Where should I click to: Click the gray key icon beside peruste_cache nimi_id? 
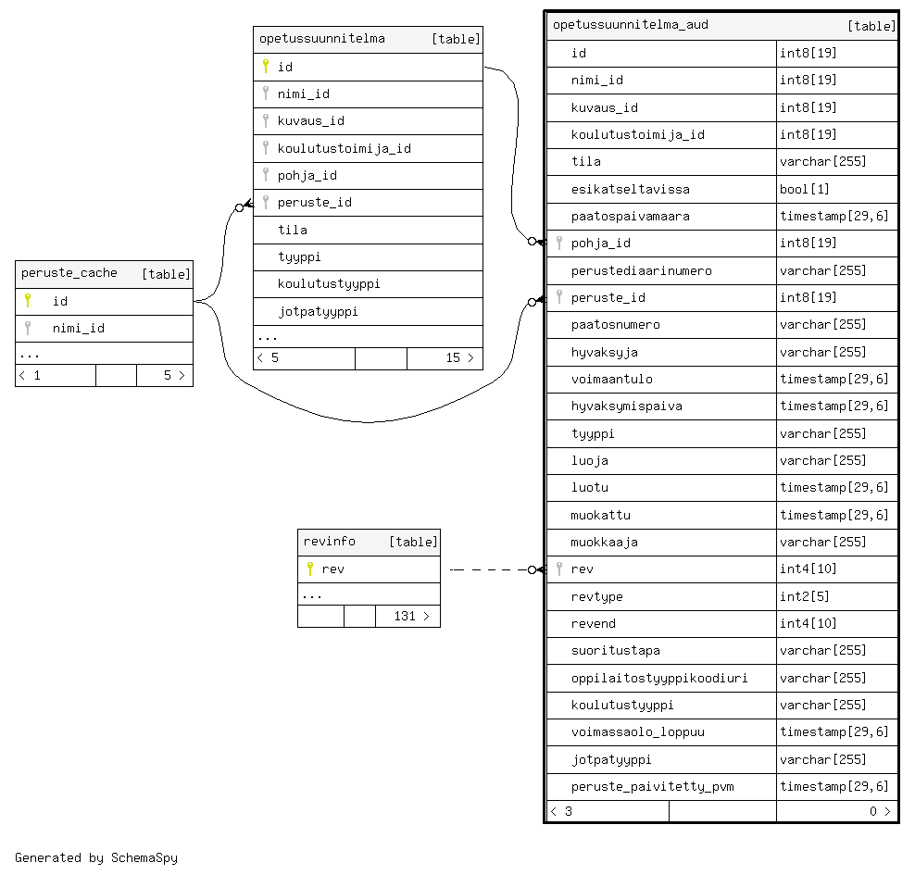[28, 328]
